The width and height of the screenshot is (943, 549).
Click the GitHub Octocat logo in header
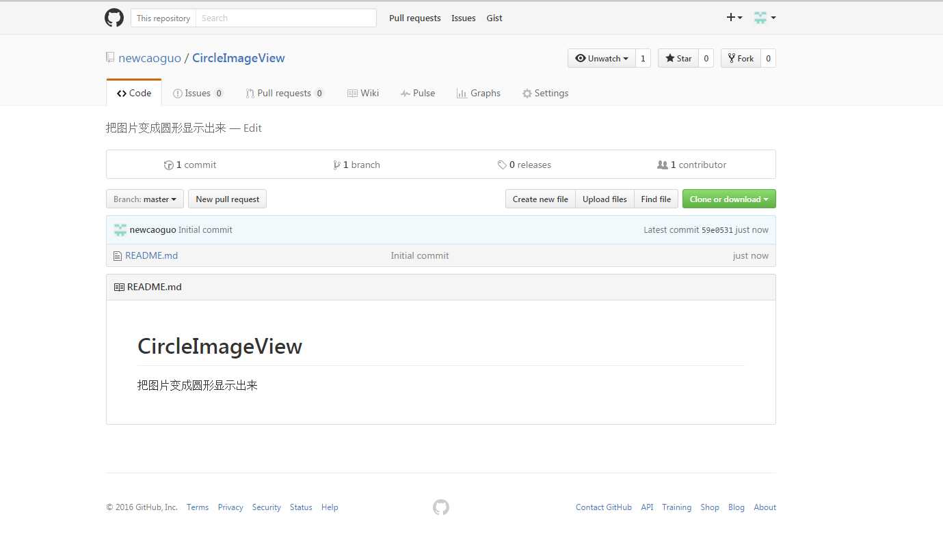click(114, 18)
